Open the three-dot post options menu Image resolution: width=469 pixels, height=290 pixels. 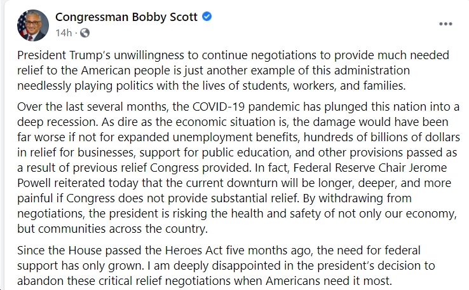445,24
